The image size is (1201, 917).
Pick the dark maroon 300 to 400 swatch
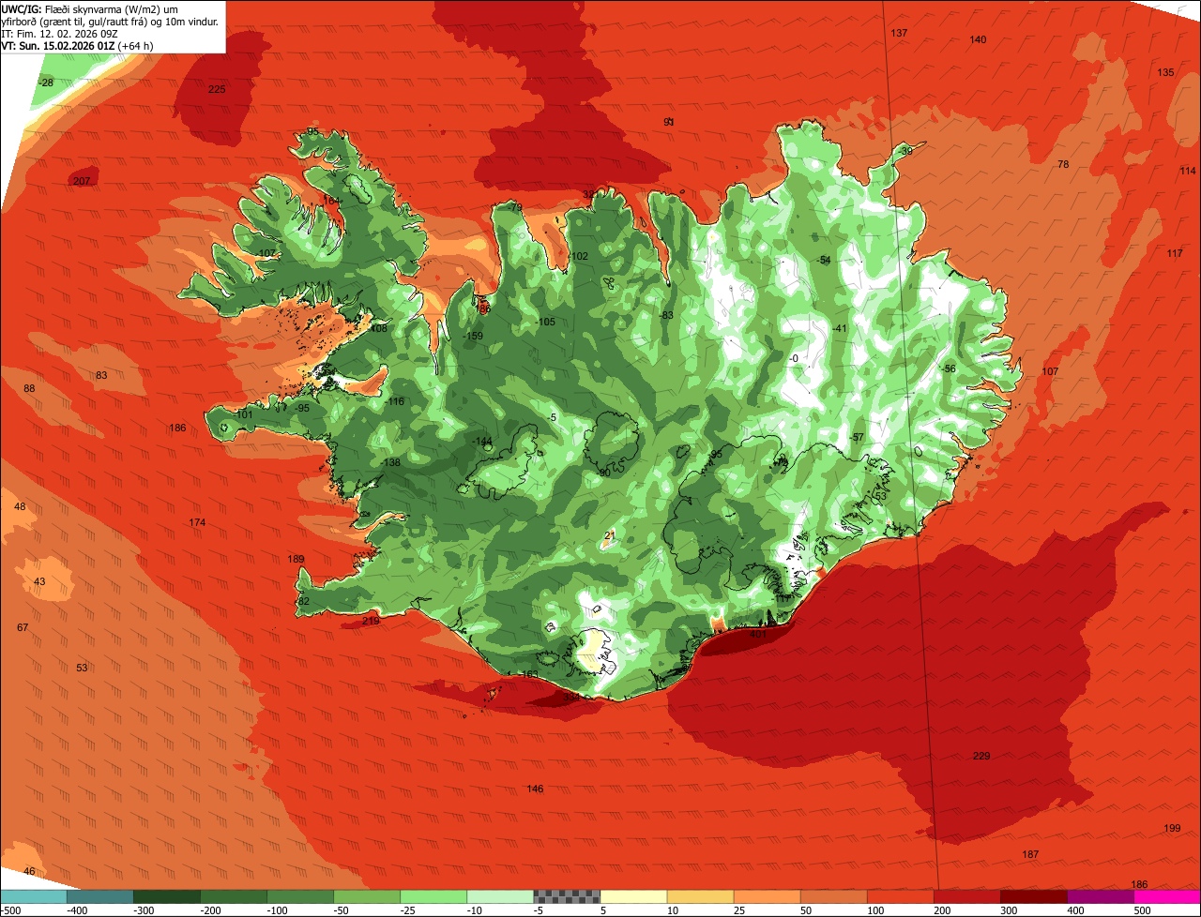tap(1033, 897)
